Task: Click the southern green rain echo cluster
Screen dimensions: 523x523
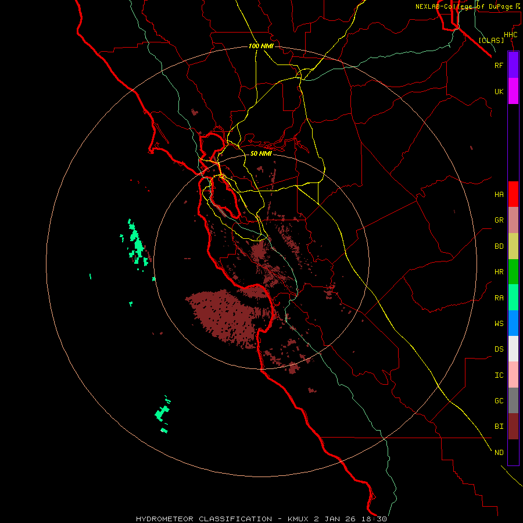Action: (163, 414)
